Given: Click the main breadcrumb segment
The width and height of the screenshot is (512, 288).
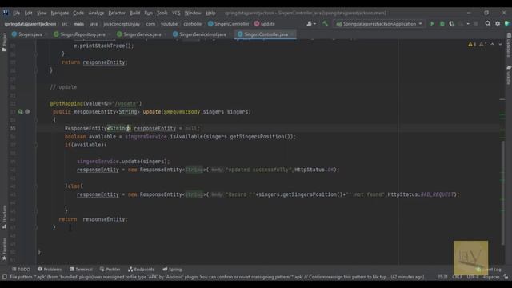Looking at the screenshot, I should tap(78, 24).
